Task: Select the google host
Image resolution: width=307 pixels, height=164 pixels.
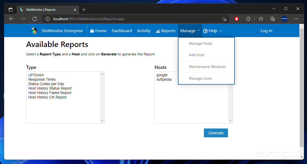Action: coord(162,75)
